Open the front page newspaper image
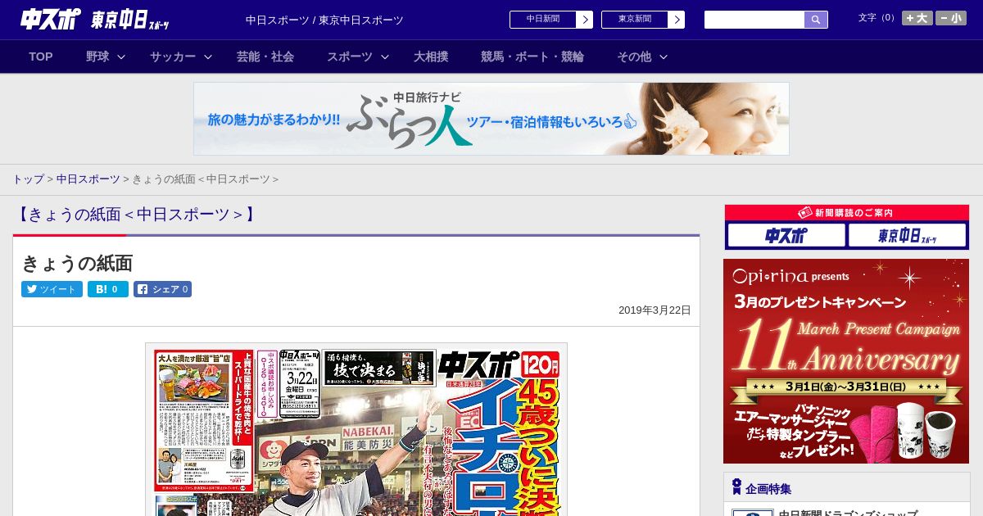983x516 pixels. pyautogui.click(x=356, y=429)
